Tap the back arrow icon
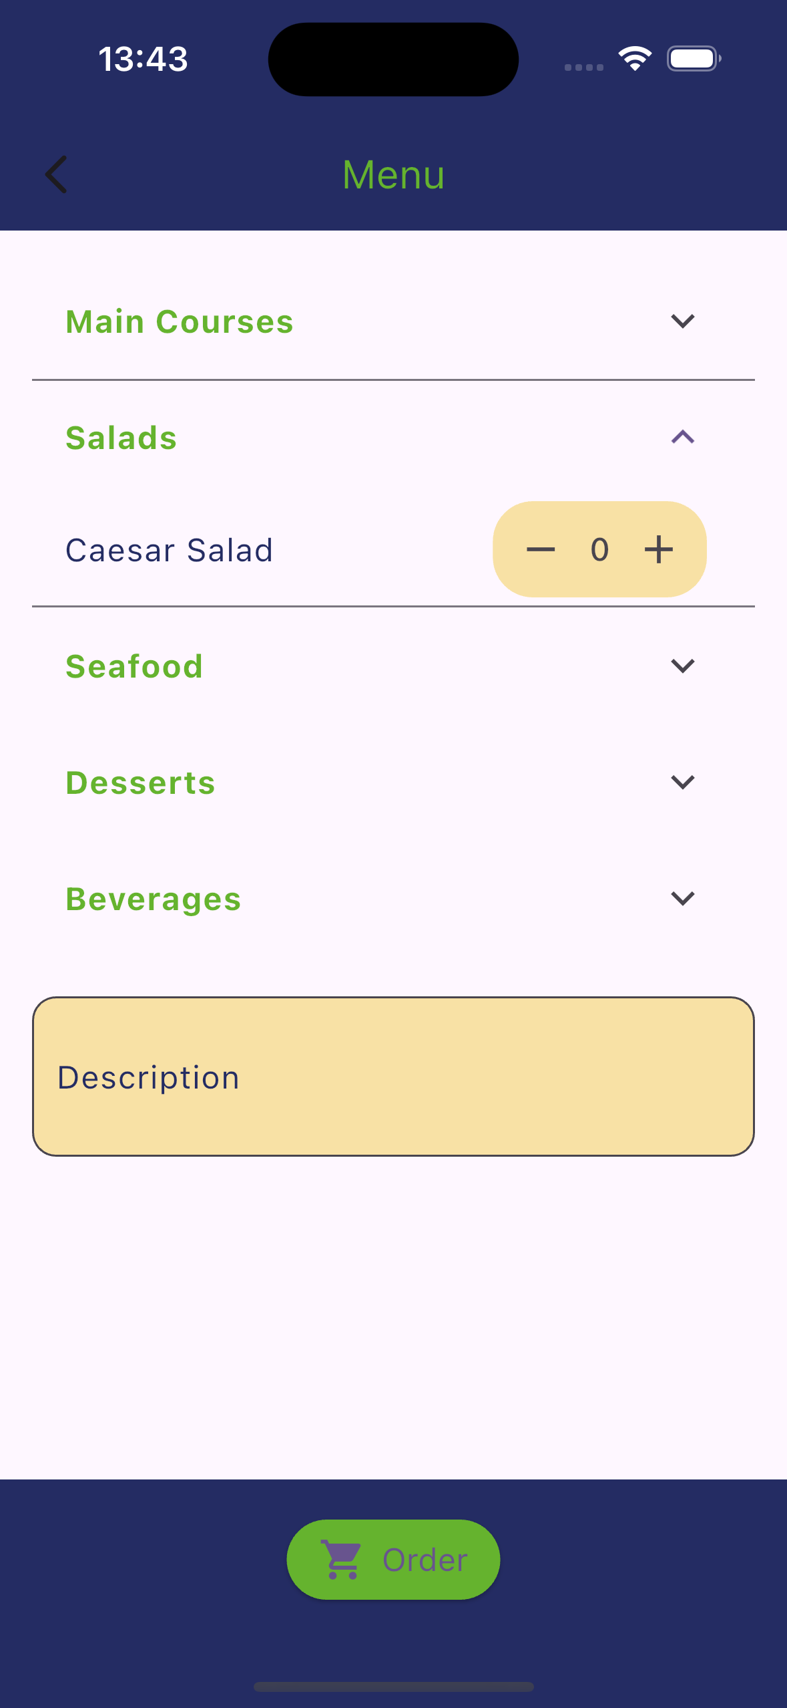This screenshot has height=1708, width=787. coord(57,174)
